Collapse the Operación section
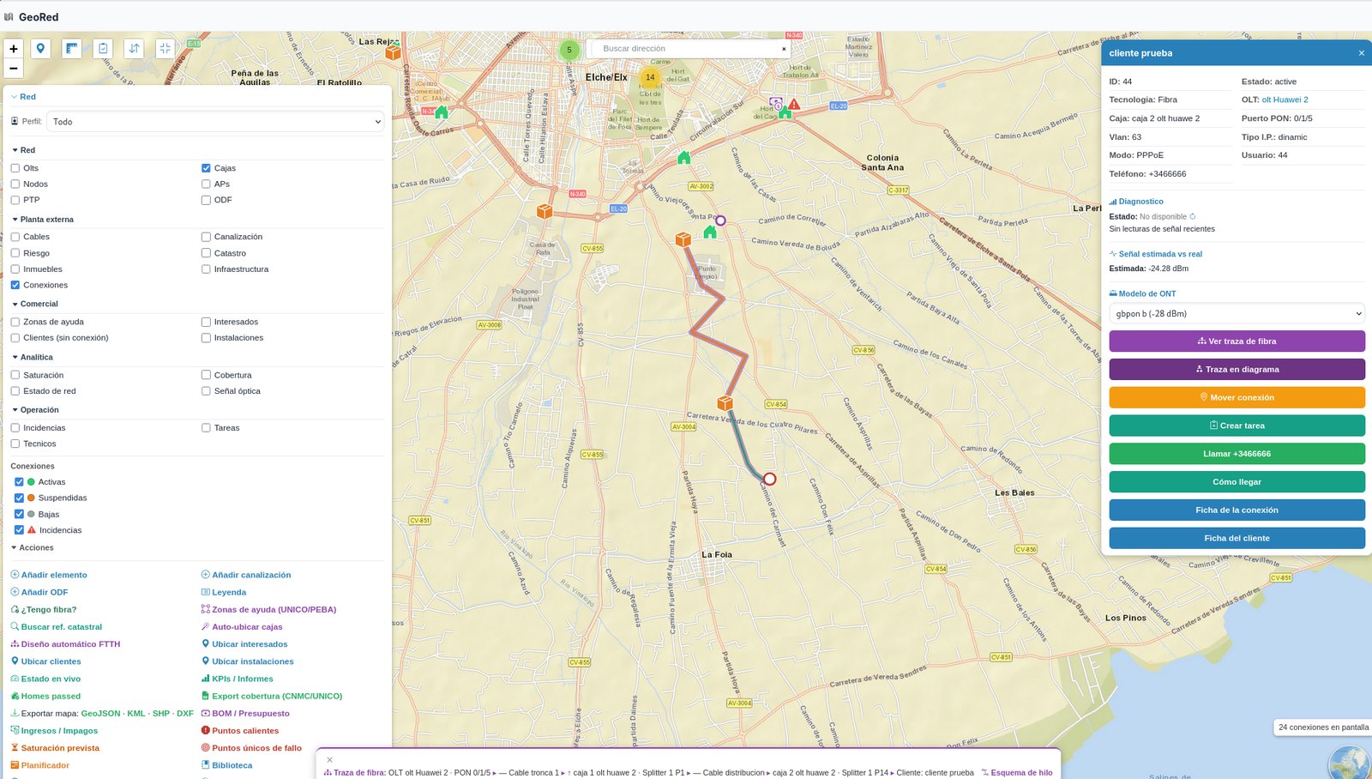Screen dimensions: 1372x779 35,410
